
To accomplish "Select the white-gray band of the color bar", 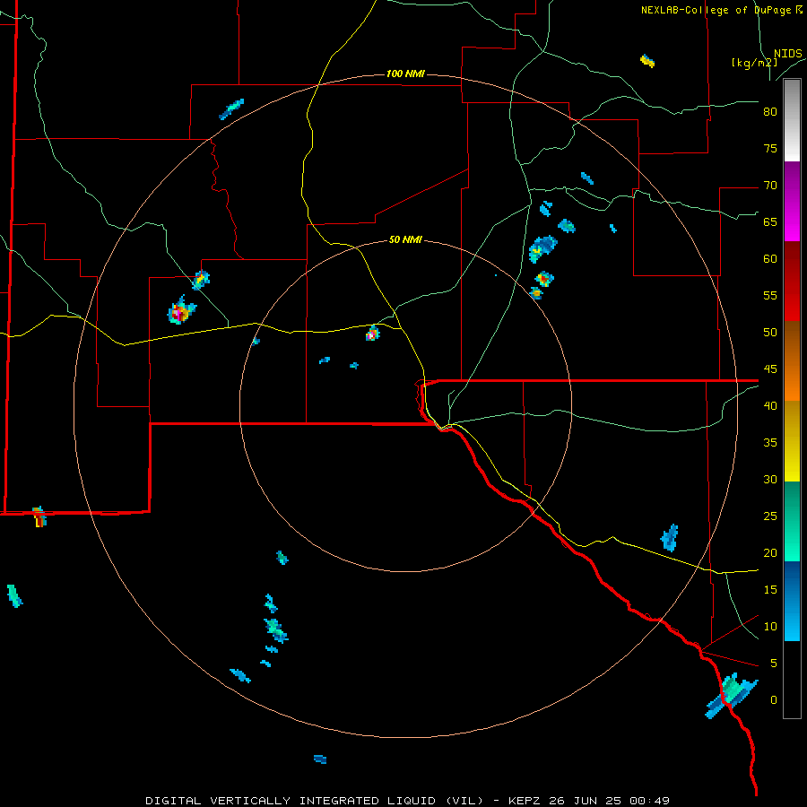I will (792, 120).
